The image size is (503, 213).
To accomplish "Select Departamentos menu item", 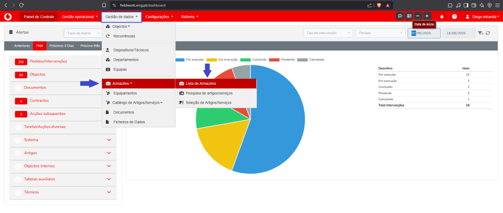I will pyautogui.click(x=139, y=59).
